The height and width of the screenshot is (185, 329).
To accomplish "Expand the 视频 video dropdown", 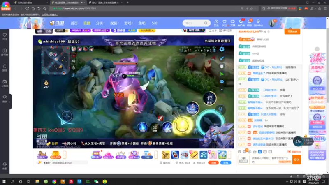I will [115, 23].
